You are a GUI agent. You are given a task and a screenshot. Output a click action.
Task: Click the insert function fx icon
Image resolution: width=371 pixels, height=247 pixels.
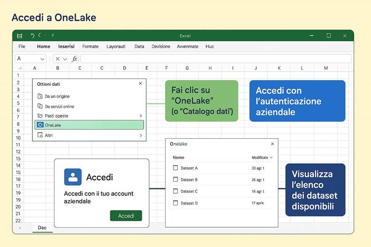click(75, 59)
